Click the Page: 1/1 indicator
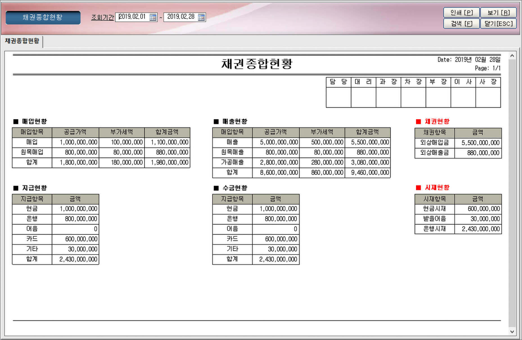 488,68
